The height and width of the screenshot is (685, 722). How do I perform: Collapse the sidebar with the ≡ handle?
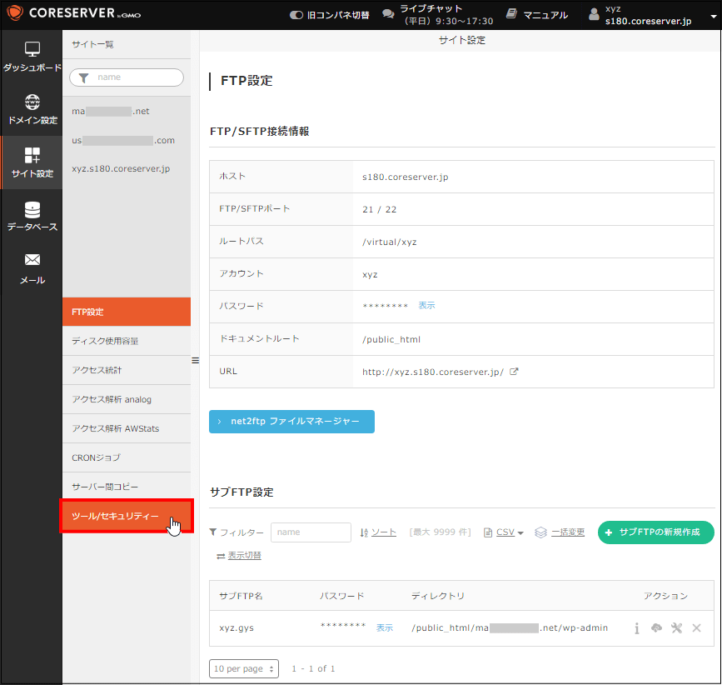[x=195, y=361]
